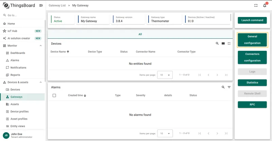Screen dimensions: 272x141
Task: Expand Devices widget to fullscreen
Action: click(229, 43)
